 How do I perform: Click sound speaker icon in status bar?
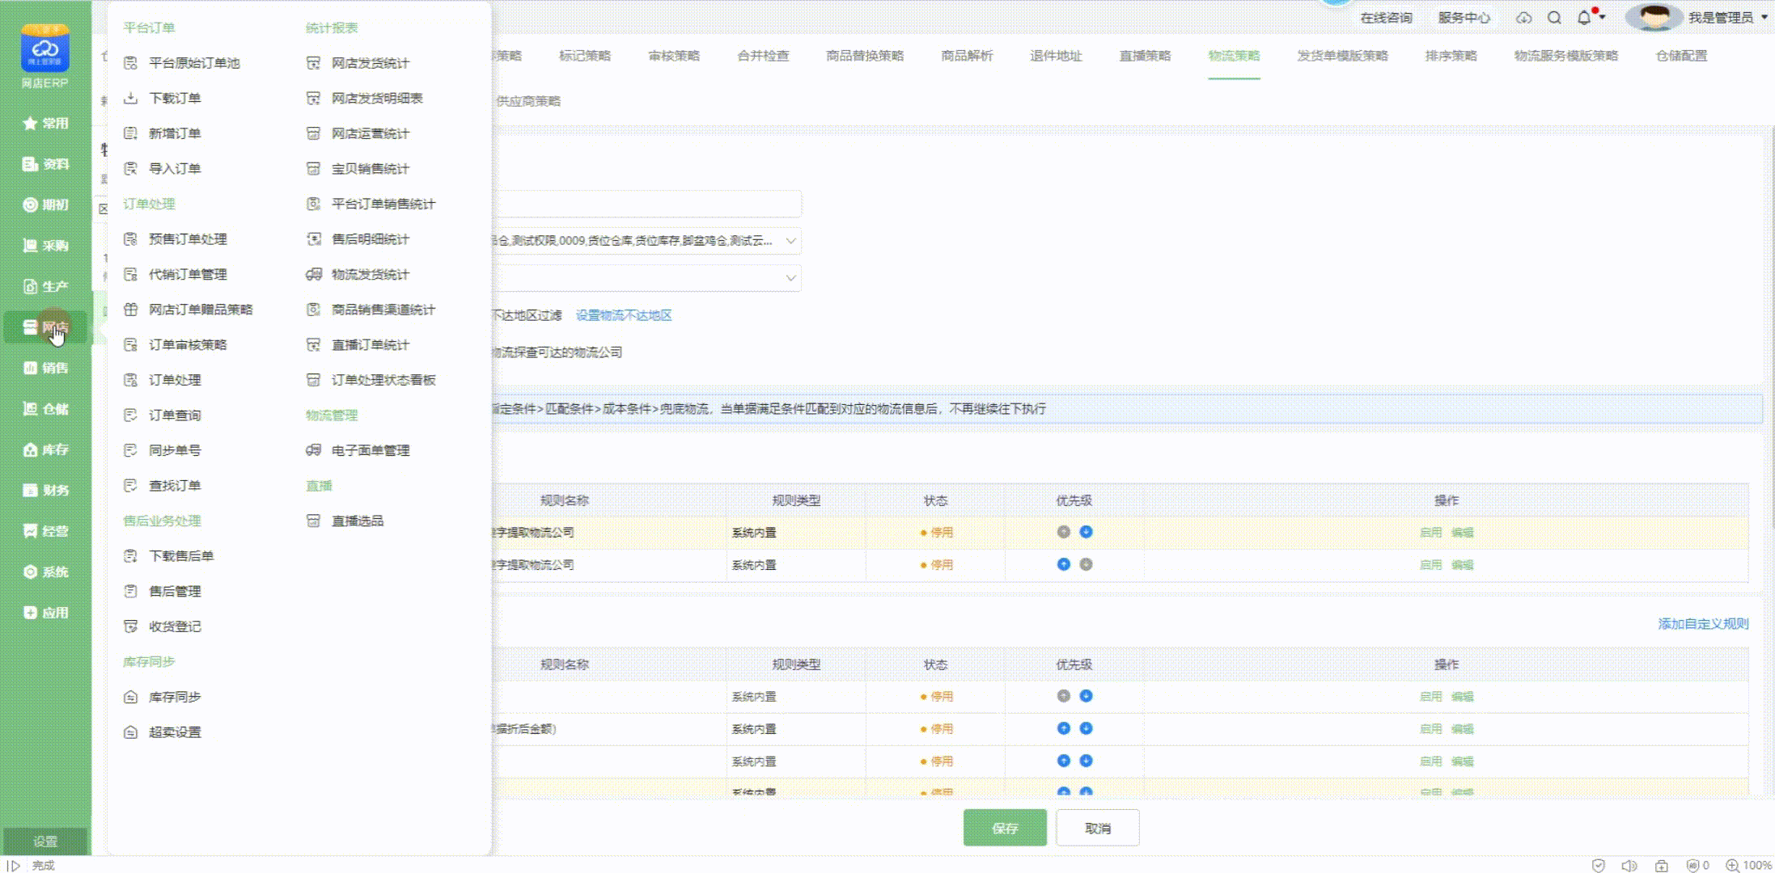click(1629, 866)
